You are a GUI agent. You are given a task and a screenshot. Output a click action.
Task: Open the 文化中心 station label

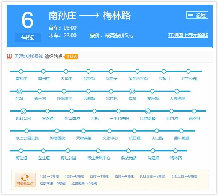(x=110, y=138)
